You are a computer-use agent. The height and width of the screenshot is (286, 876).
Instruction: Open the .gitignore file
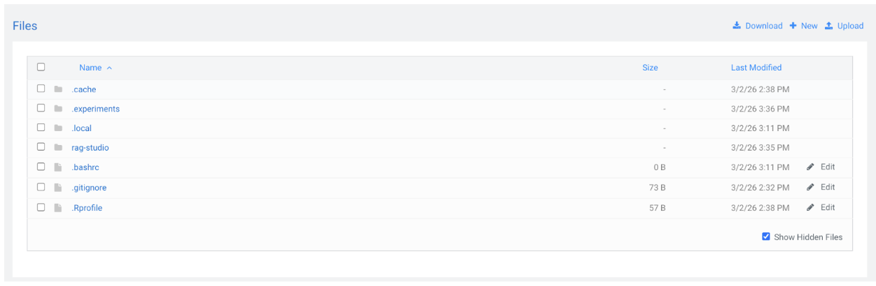(x=89, y=188)
